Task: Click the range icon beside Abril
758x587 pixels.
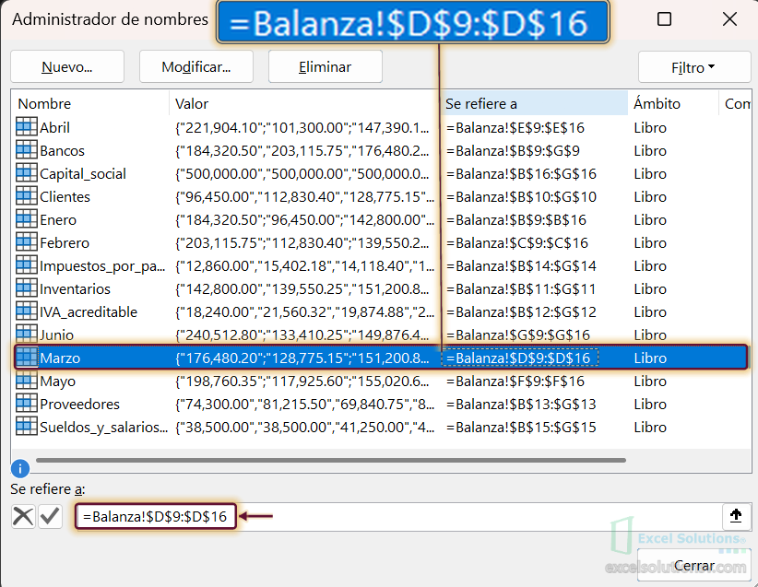Action: [x=26, y=127]
